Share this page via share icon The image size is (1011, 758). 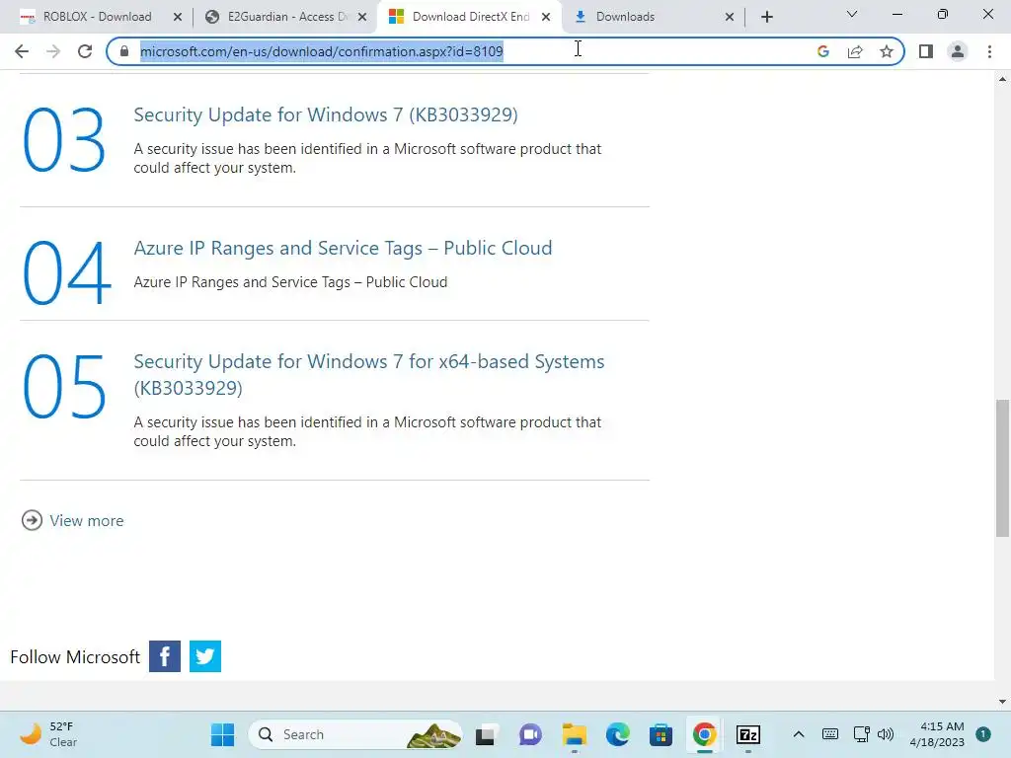click(855, 51)
